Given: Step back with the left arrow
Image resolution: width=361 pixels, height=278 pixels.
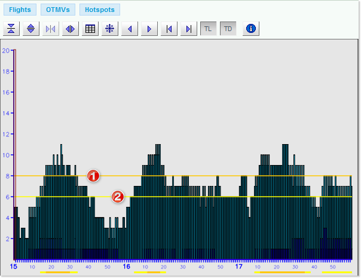Looking at the screenshot, I should (x=130, y=29).
